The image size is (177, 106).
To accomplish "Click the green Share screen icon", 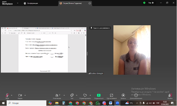I will coord(99,95).
